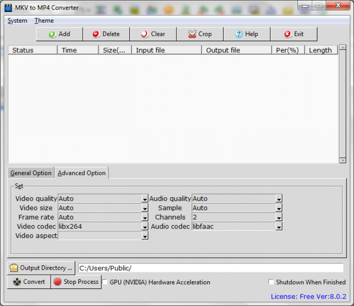Click the Stop Process button
354x306 pixels.
[76, 281]
